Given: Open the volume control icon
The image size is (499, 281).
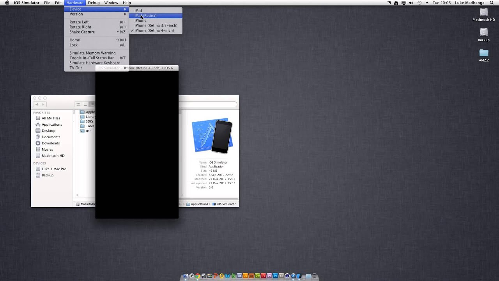Looking at the screenshot, I should 411,3.
